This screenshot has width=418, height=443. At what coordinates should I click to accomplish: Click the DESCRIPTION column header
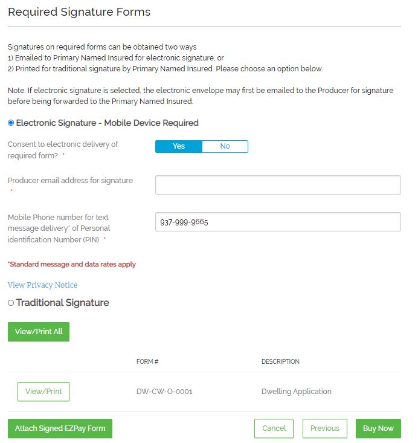(280, 361)
